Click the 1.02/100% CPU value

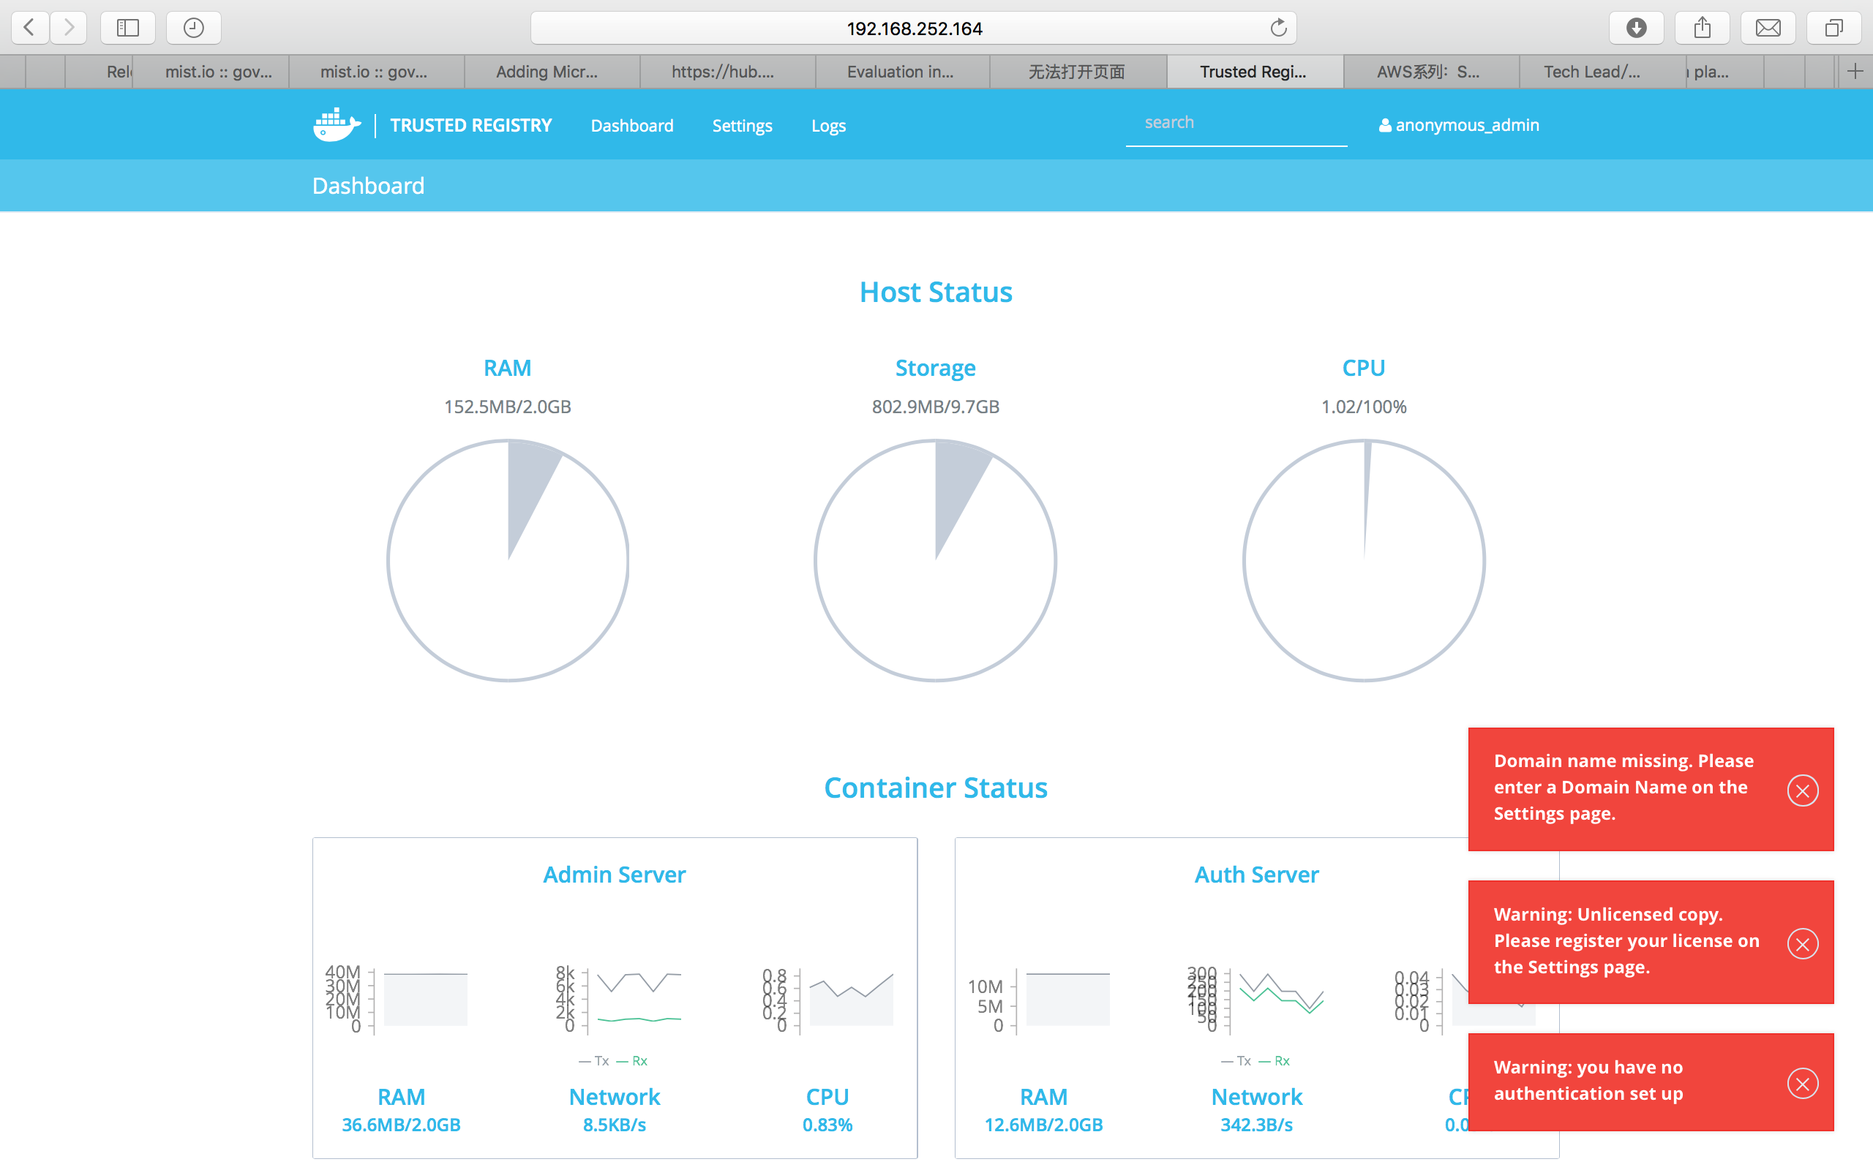coord(1364,407)
